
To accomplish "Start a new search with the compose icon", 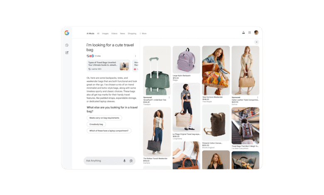I will tap(67, 53).
